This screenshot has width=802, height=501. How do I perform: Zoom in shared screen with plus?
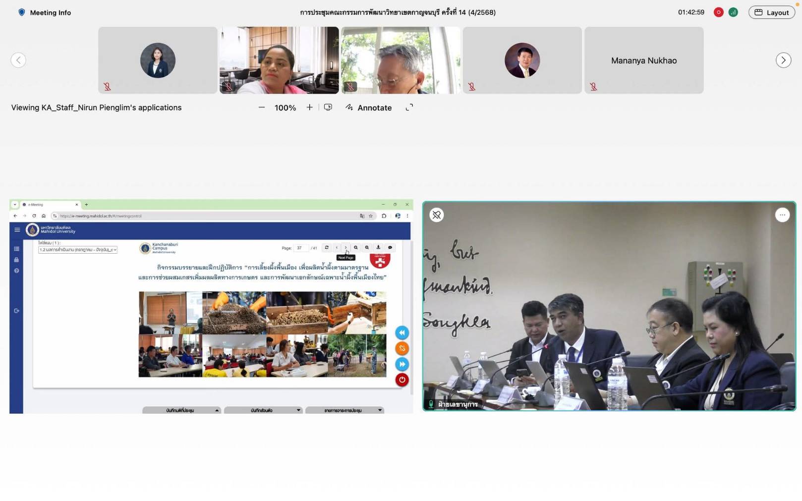click(x=309, y=108)
